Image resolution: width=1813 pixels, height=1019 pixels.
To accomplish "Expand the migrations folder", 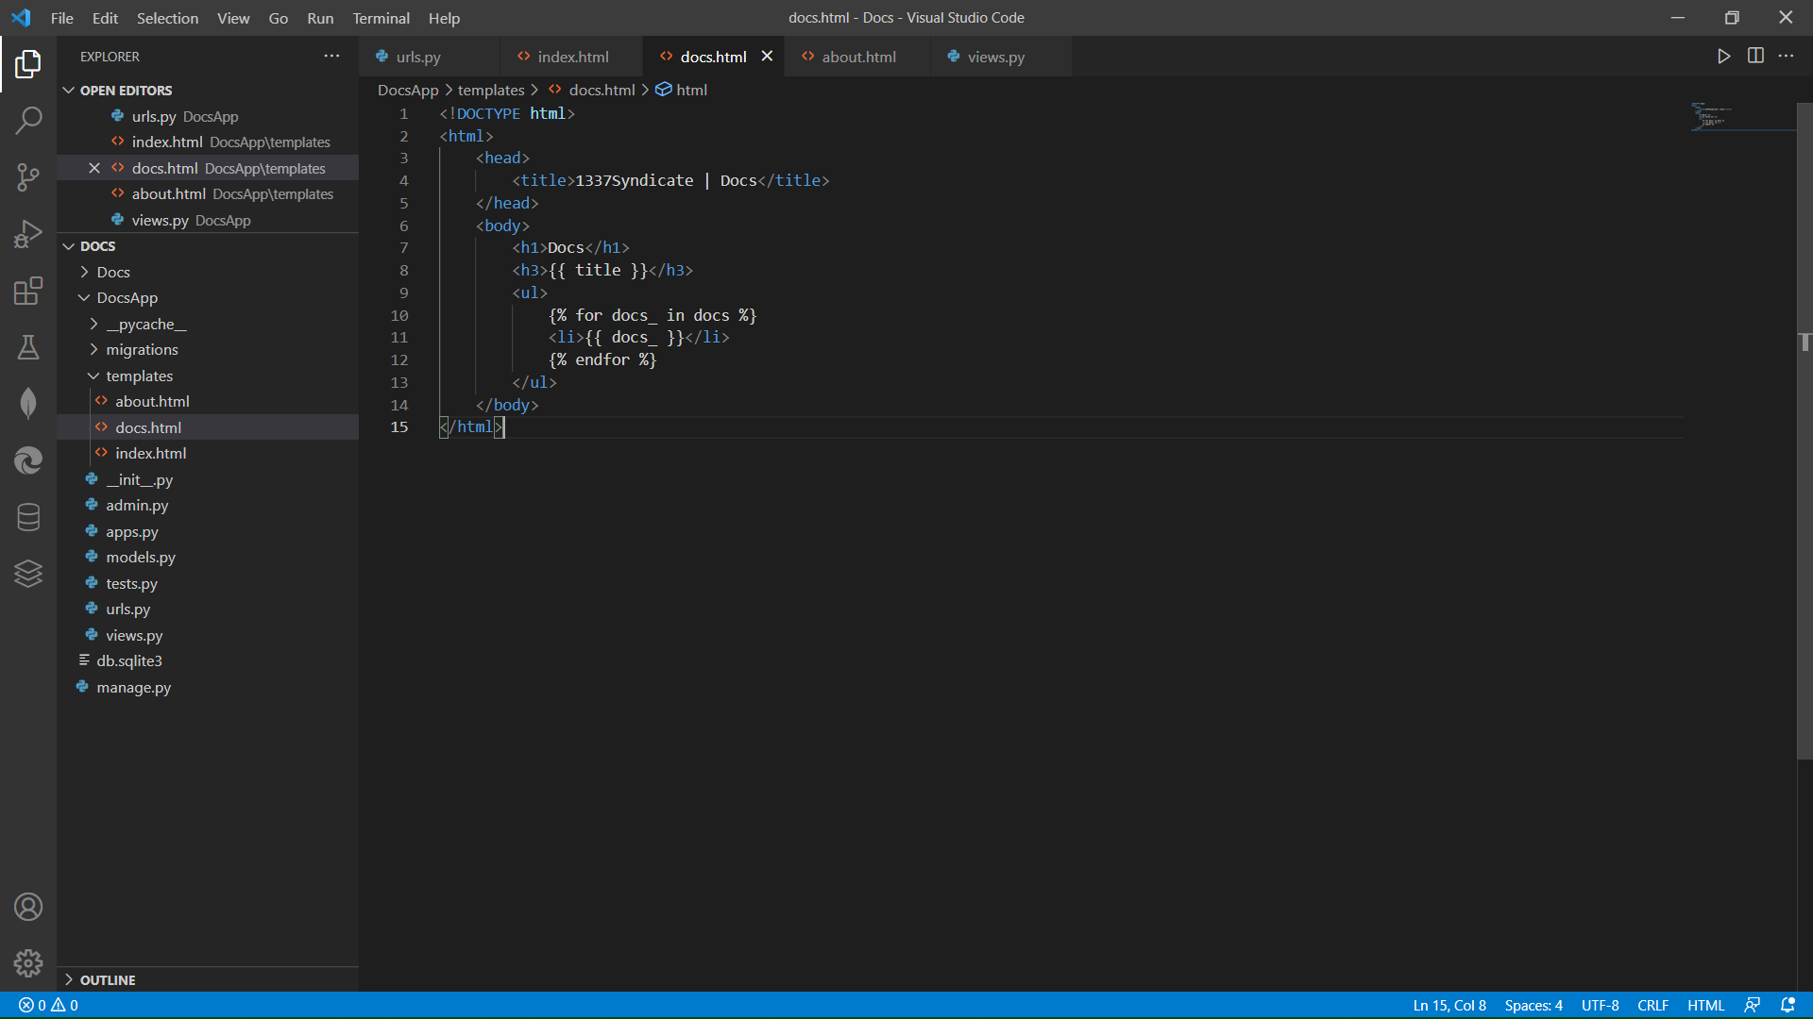I will pyautogui.click(x=142, y=350).
